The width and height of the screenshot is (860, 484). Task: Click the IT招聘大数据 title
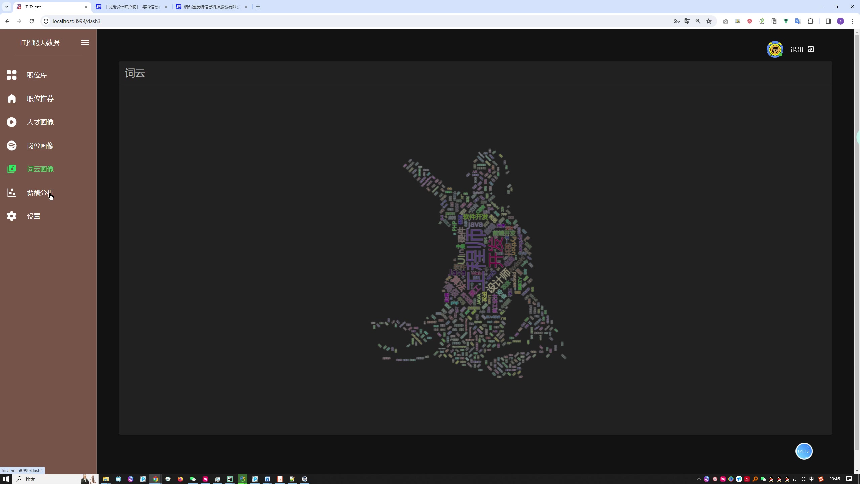click(40, 43)
